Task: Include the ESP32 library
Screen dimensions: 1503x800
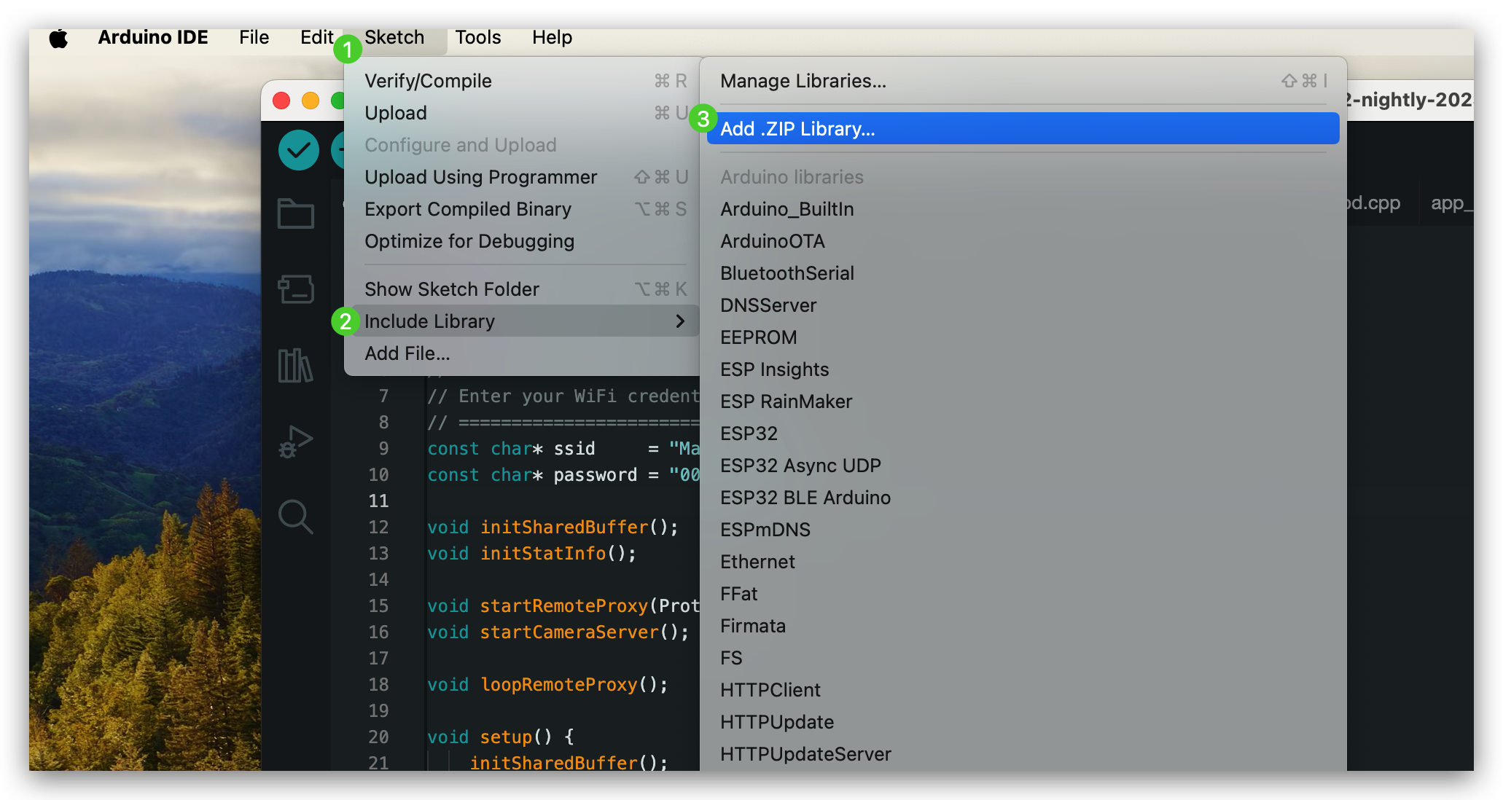Action: 1023,434
